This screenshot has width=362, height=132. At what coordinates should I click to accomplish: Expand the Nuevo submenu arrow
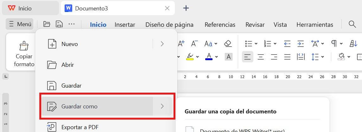coord(162,44)
